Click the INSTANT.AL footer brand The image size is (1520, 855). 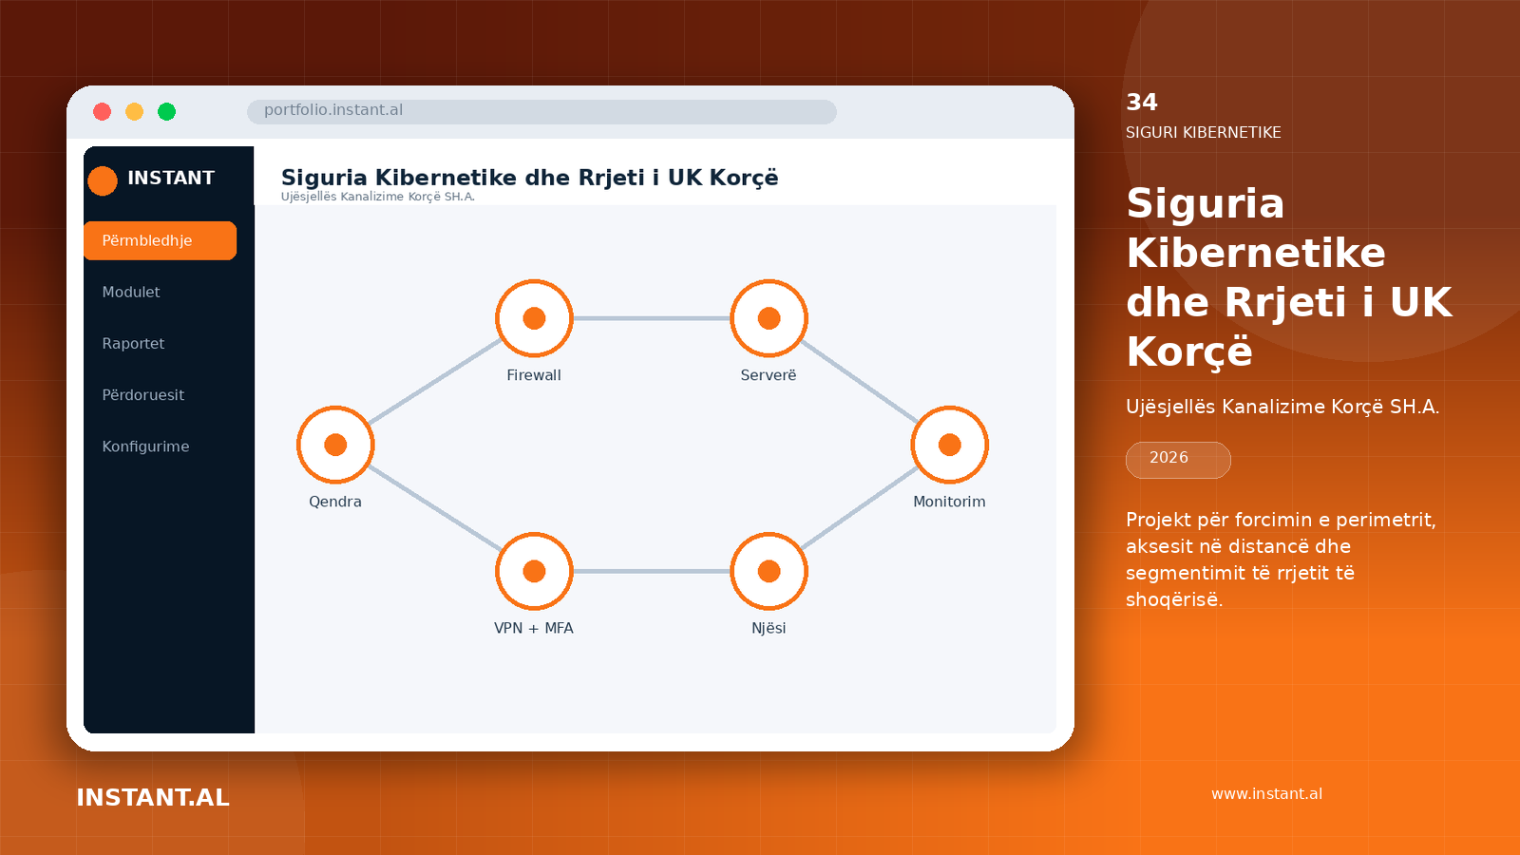[x=153, y=797]
